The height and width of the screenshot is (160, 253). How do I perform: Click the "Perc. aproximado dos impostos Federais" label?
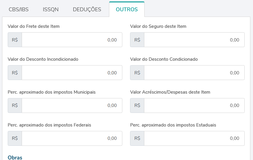pos(49,125)
